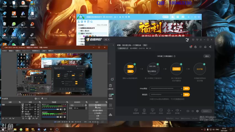Move selected source down in OBS sources list
The height and width of the screenshot is (132, 235).
pyautogui.click(x=36, y=119)
